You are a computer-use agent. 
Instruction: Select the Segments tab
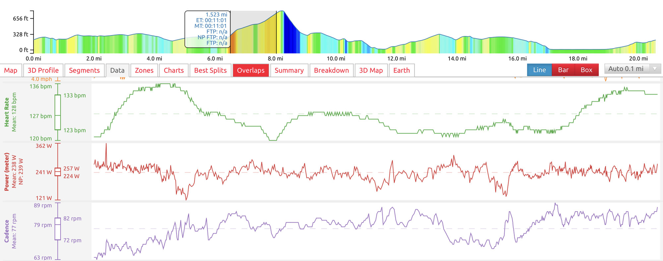84,70
